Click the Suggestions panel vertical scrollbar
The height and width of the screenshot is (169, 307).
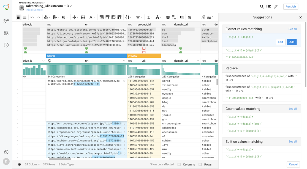tap(305, 54)
